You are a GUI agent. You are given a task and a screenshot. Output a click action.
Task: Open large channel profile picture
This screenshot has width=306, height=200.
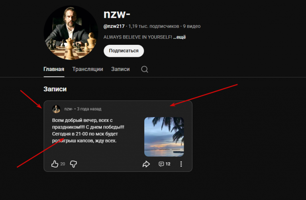(71, 33)
